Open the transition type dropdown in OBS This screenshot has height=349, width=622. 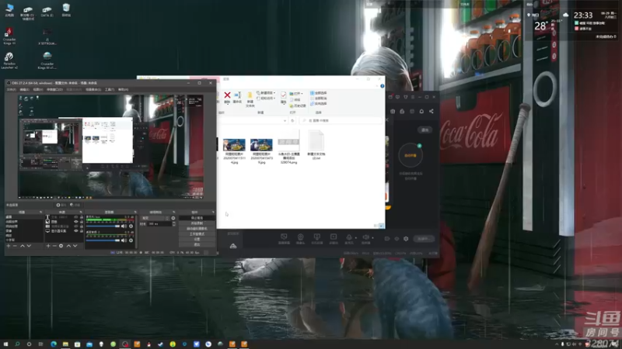pos(155,218)
